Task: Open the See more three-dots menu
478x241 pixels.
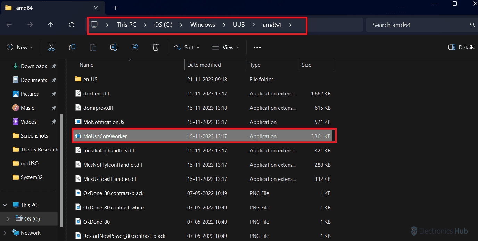Action: point(257,47)
